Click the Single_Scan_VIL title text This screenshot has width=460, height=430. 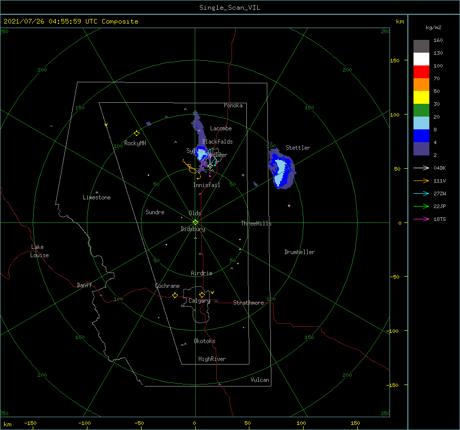[229, 8]
